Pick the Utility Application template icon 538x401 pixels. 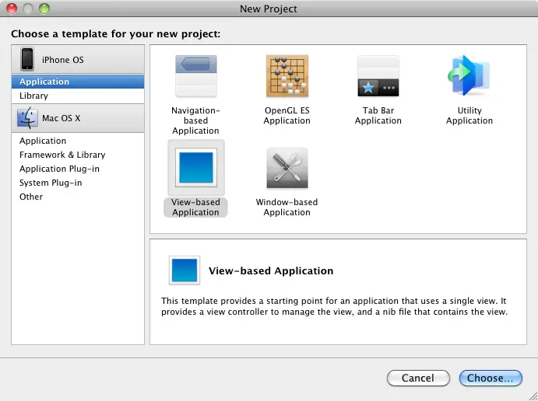(469, 76)
